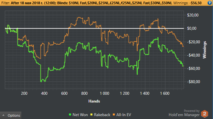
Task: Click the $0,00 axis label
Action: [192, 28]
